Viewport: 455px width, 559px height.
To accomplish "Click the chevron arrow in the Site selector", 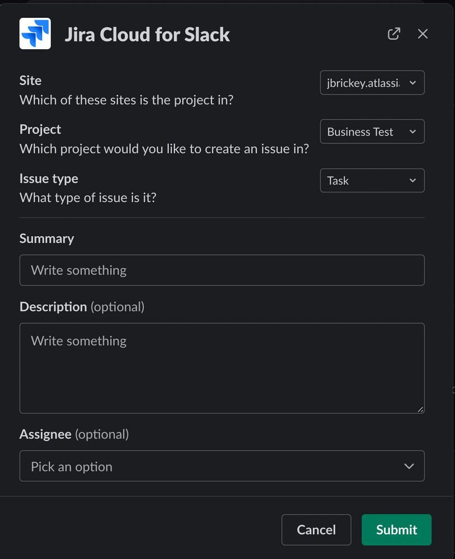I will 412,83.
